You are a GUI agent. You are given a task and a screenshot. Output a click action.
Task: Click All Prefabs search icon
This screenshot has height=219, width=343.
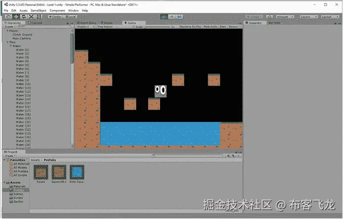11,172
